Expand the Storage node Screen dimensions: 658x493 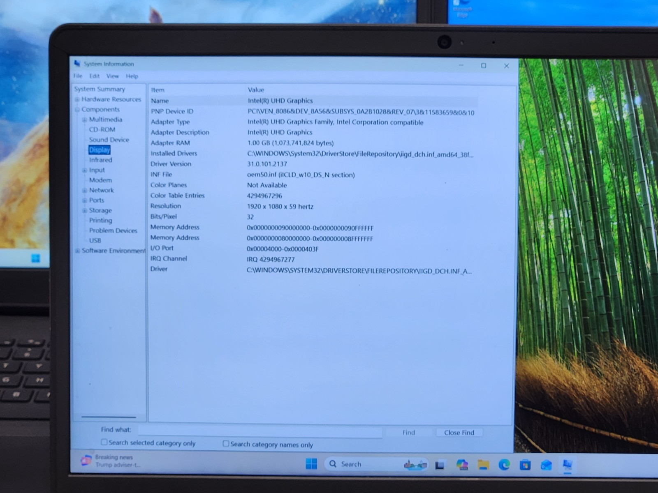[84, 210]
